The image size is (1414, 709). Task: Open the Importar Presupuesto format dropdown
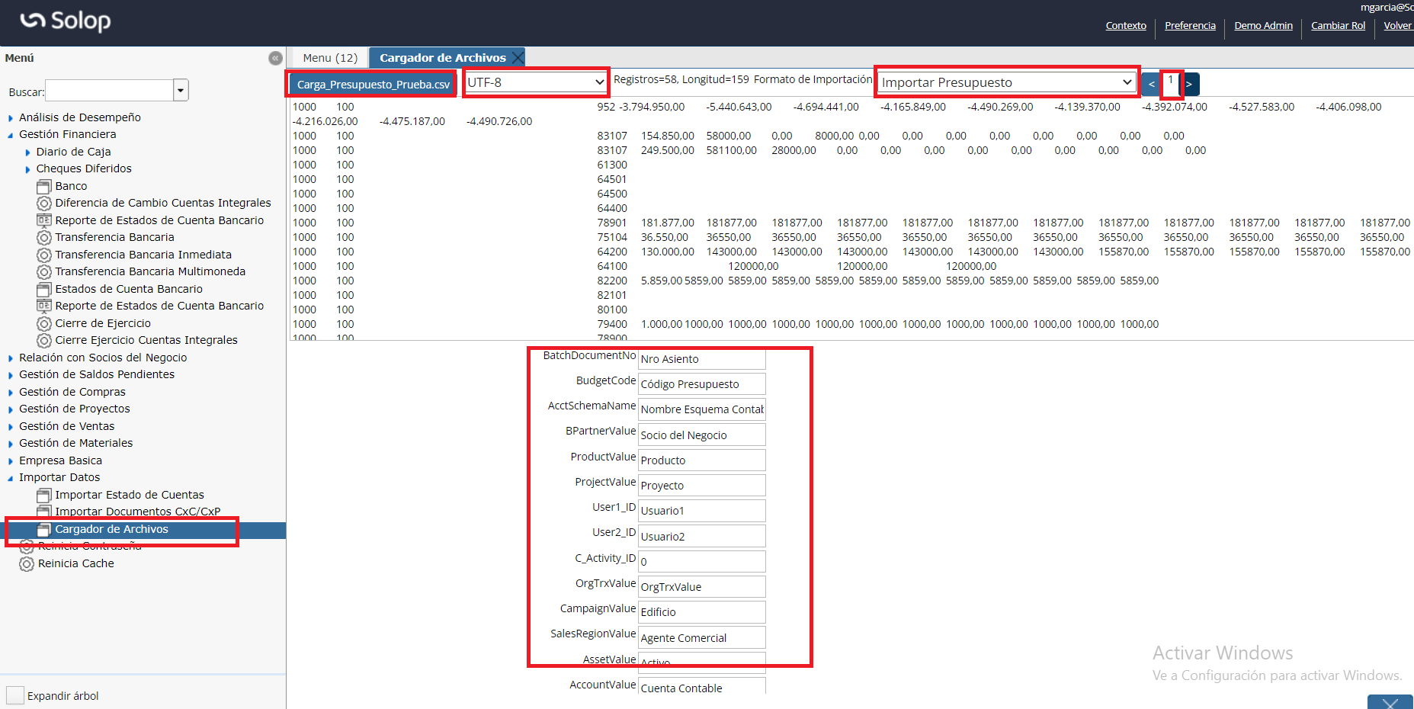click(x=1006, y=82)
